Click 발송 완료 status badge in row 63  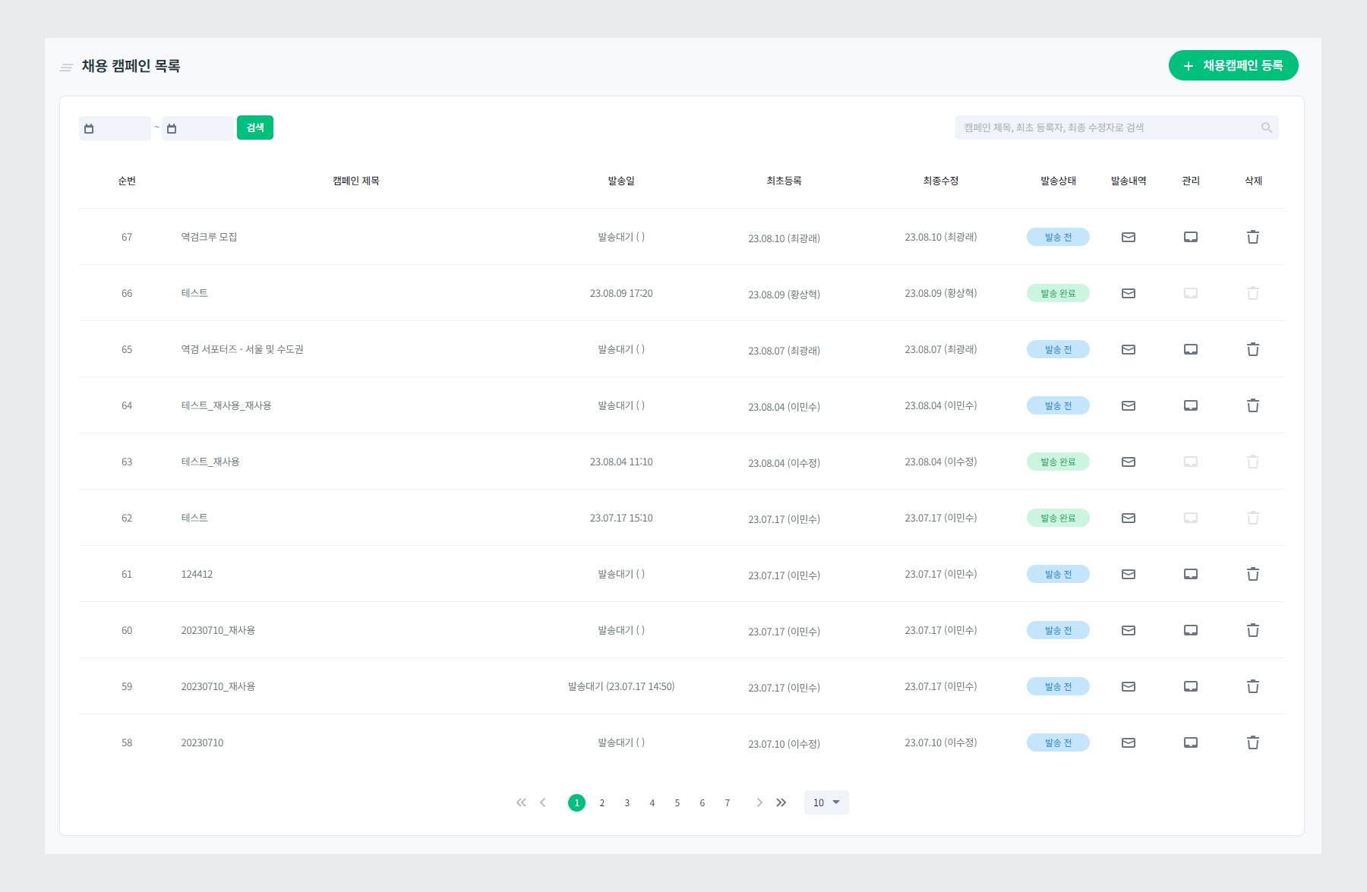point(1058,462)
